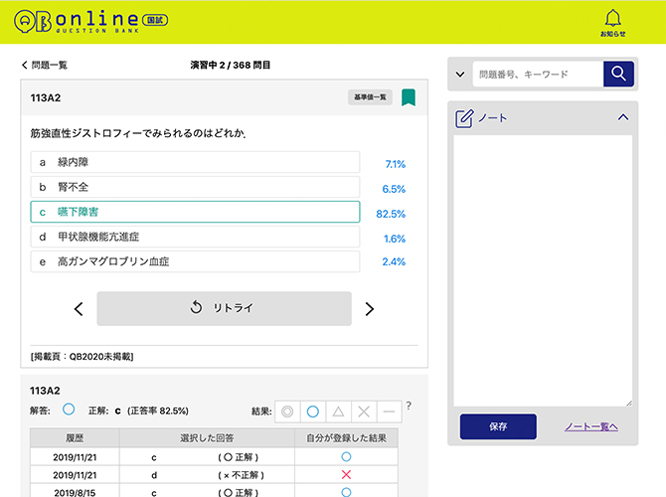Mark result as triangle △
Screen dimensions: 666x497
pyautogui.click(x=339, y=412)
